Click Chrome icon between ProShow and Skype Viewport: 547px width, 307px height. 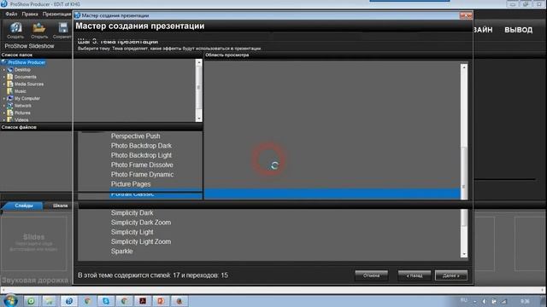point(87,301)
